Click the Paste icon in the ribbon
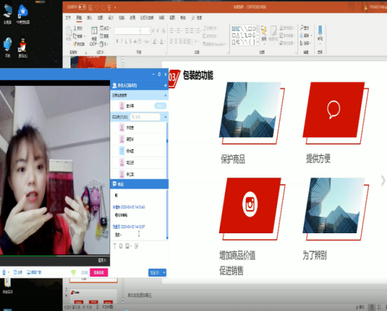 click(69, 32)
